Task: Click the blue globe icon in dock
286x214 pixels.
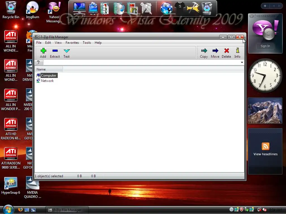Action: coord(166,8)
